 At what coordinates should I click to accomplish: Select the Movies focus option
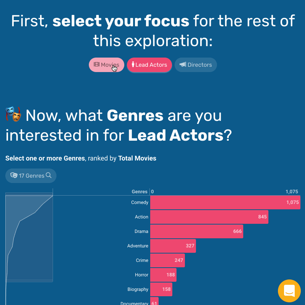point(106,65)
